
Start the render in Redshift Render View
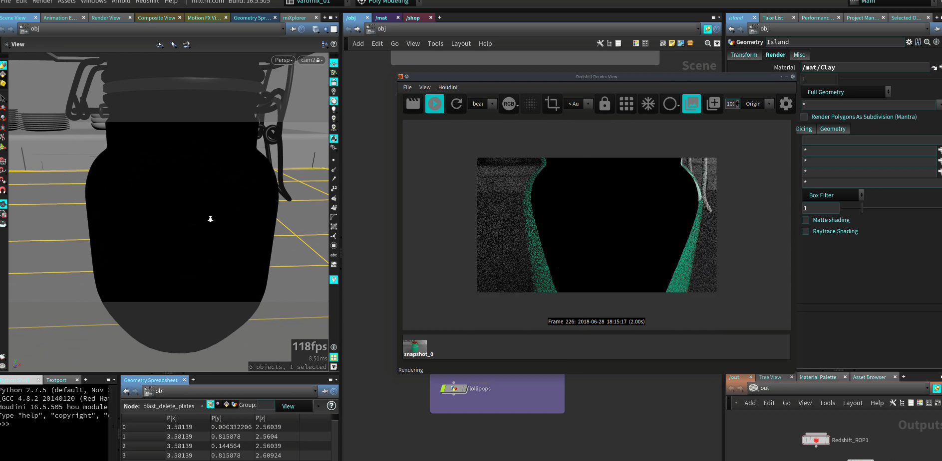click(x=435, y=104)
